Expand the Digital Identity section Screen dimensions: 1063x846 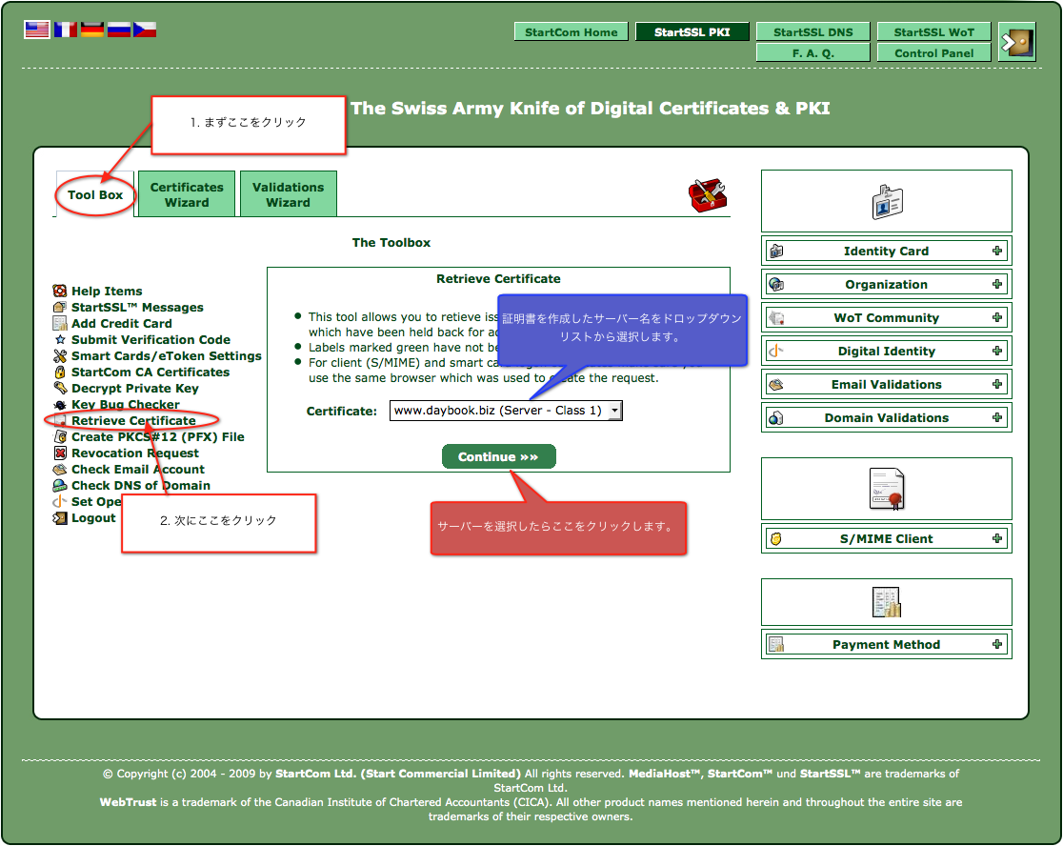coord(997,351)
